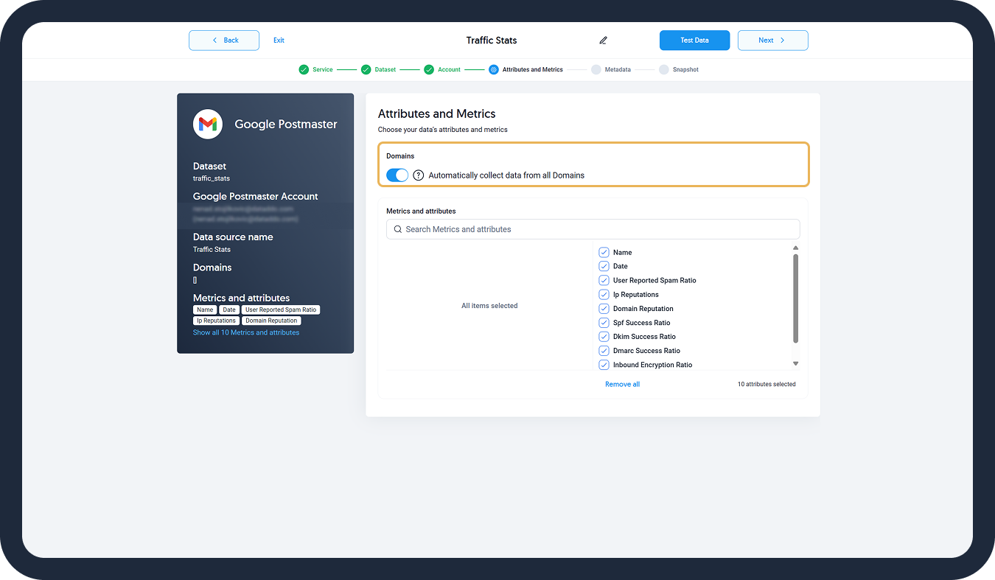Uncheck the Name attribute checkbox
Screen dimensions: 995x580
[x=604, y=252]
